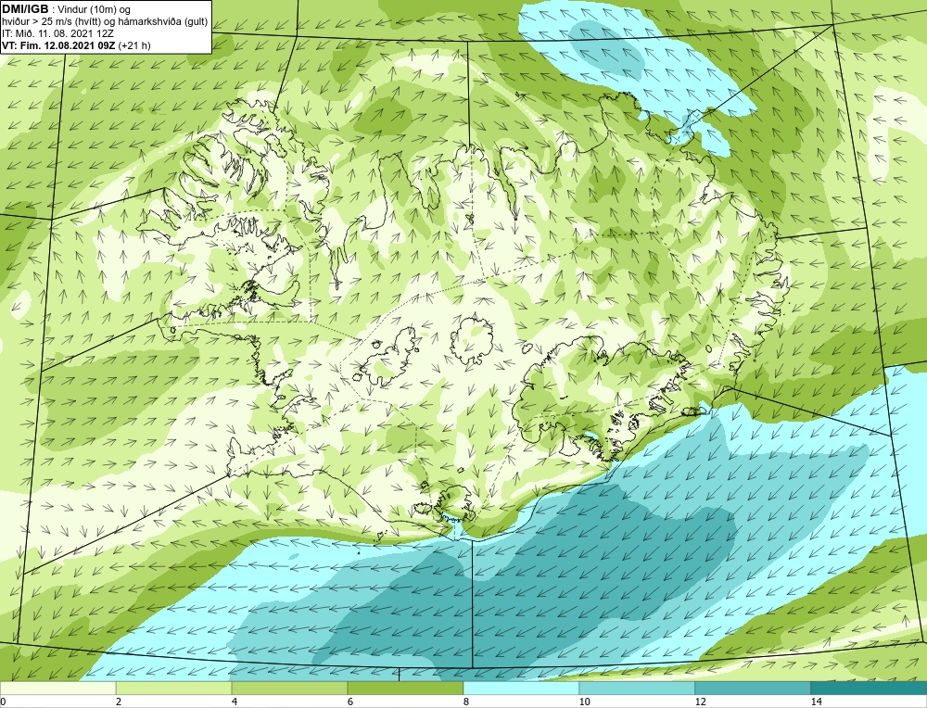
Task: Click the 'VT: Fim. 12.08.2021 09Z' line
Action: pos(59,45)
